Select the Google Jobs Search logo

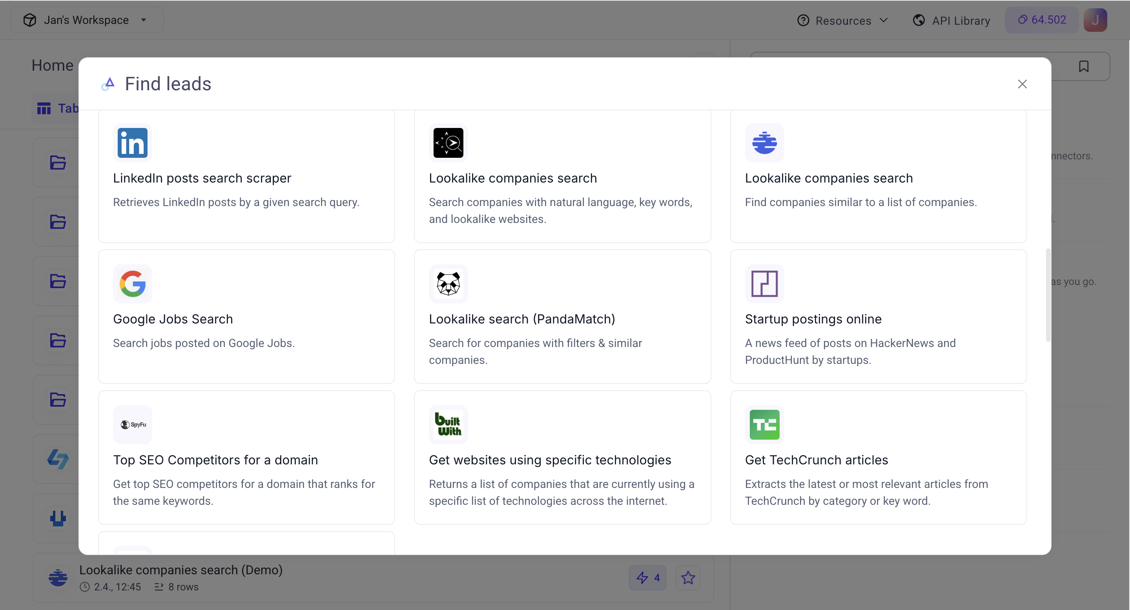coord(133,283)
